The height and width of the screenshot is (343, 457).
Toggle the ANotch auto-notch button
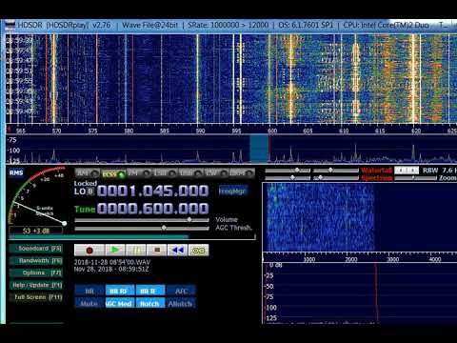[x=181, y=303]
